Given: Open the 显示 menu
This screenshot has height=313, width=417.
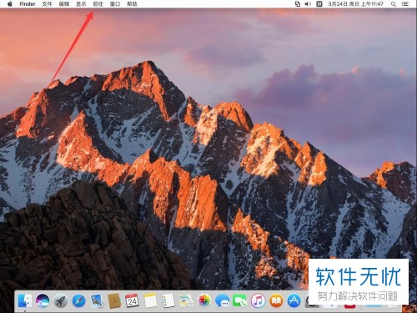Looking at the screenshot, I should [x=81, y=4].
